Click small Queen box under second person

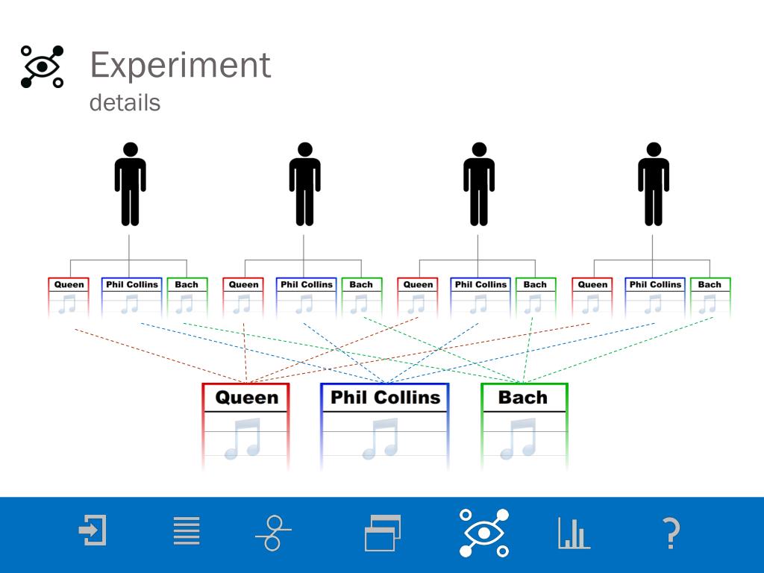[x=243, y=297]
